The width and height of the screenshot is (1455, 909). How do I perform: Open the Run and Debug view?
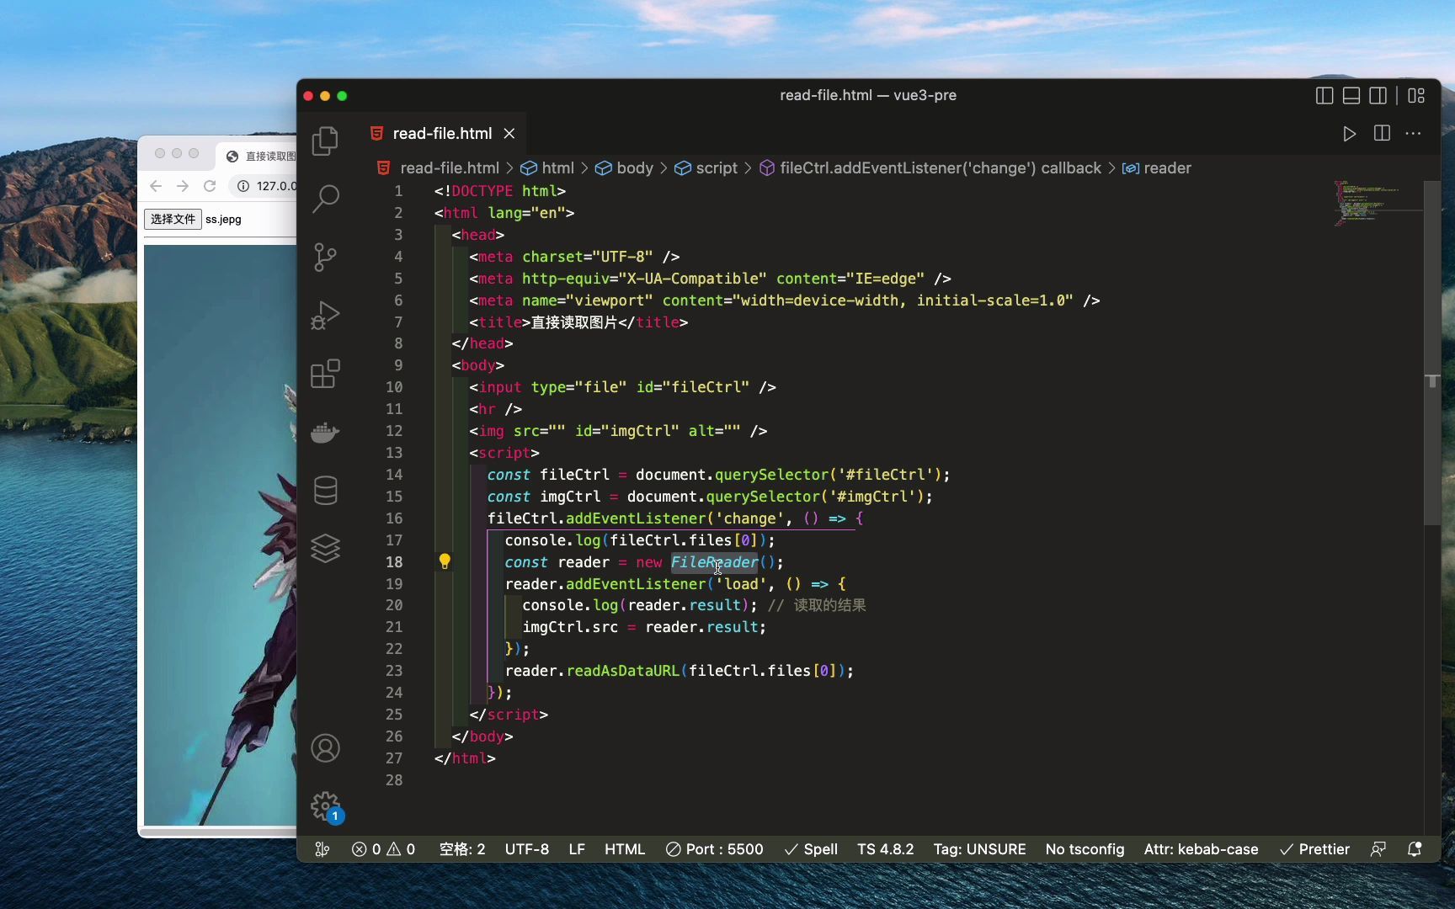pyautogui.click(x=325, y=315)
